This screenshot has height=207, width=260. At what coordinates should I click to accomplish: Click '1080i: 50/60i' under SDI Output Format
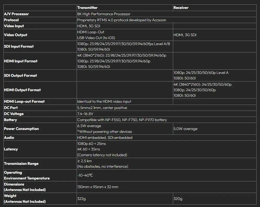(x=185, y=78)
